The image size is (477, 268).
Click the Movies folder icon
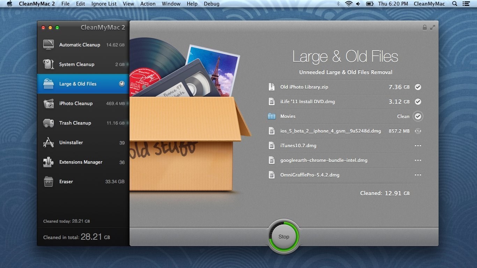(271, 116)
